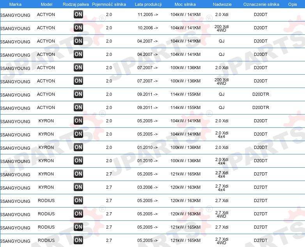Click 'KYRON' model in 121kW / 165KM row

(46, 174)
